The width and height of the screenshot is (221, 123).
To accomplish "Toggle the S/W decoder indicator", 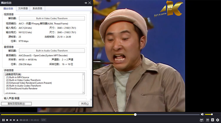I will point(43,120).
